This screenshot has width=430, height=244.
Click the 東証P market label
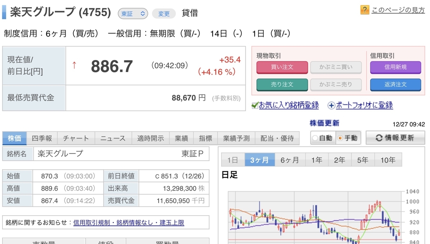point(192,154)
